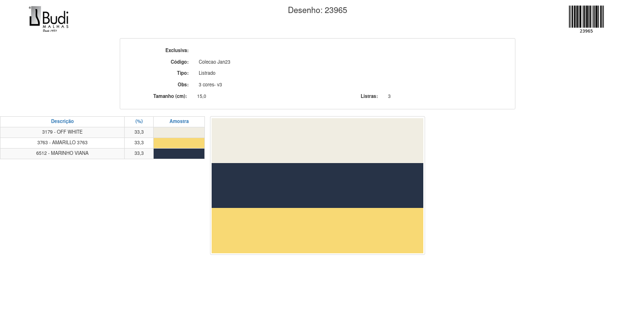
Task: Click the Desenho: 23965 title
Action: coord(317,10)
